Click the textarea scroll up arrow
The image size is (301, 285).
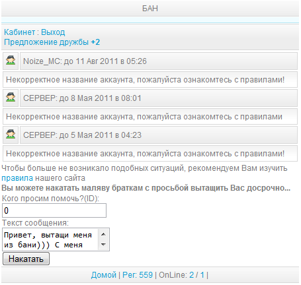click(103, 234)
